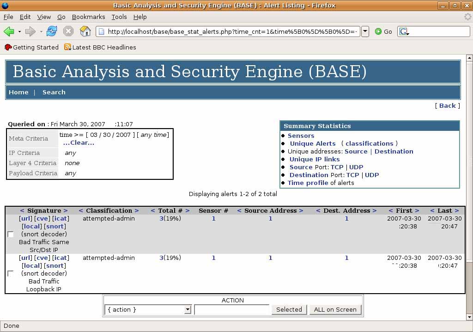Sort Dest. Address column ascending with < arrow
Screen dimensions: 473x332
click(318, 210)
